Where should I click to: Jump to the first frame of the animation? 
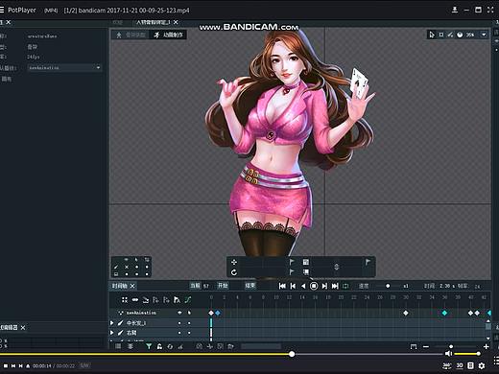click(282, 286)
